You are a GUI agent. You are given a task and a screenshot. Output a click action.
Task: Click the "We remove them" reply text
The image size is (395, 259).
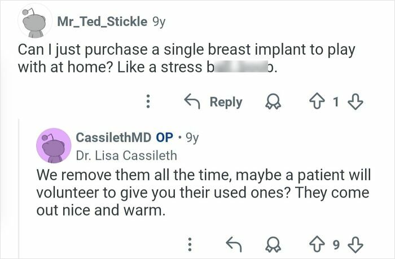pos(203,193)
